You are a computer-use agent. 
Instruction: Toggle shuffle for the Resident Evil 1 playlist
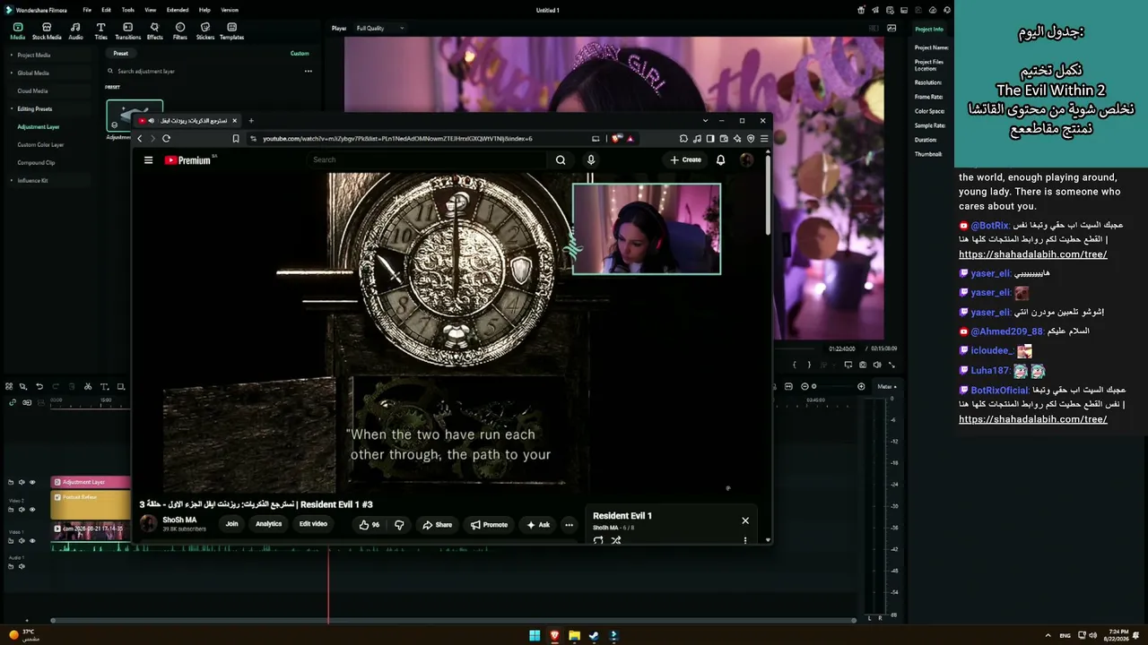(616, 540)
